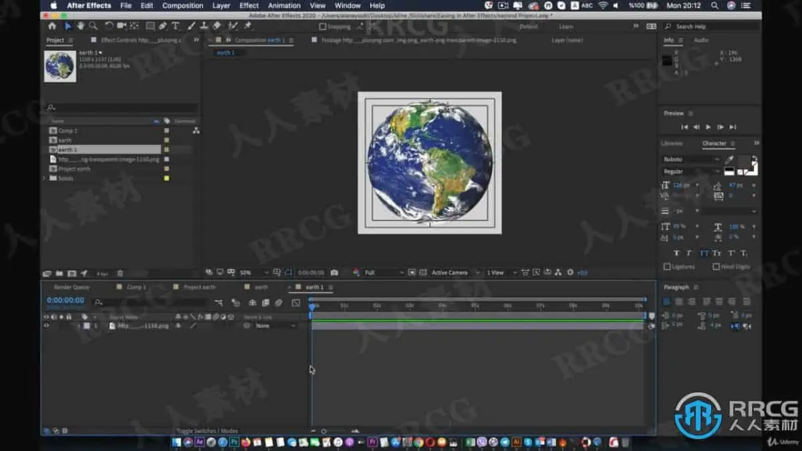Expand layer 1 properties triangle
The width and height of the screenshot is (802, 451).
[x=79, y=325]
